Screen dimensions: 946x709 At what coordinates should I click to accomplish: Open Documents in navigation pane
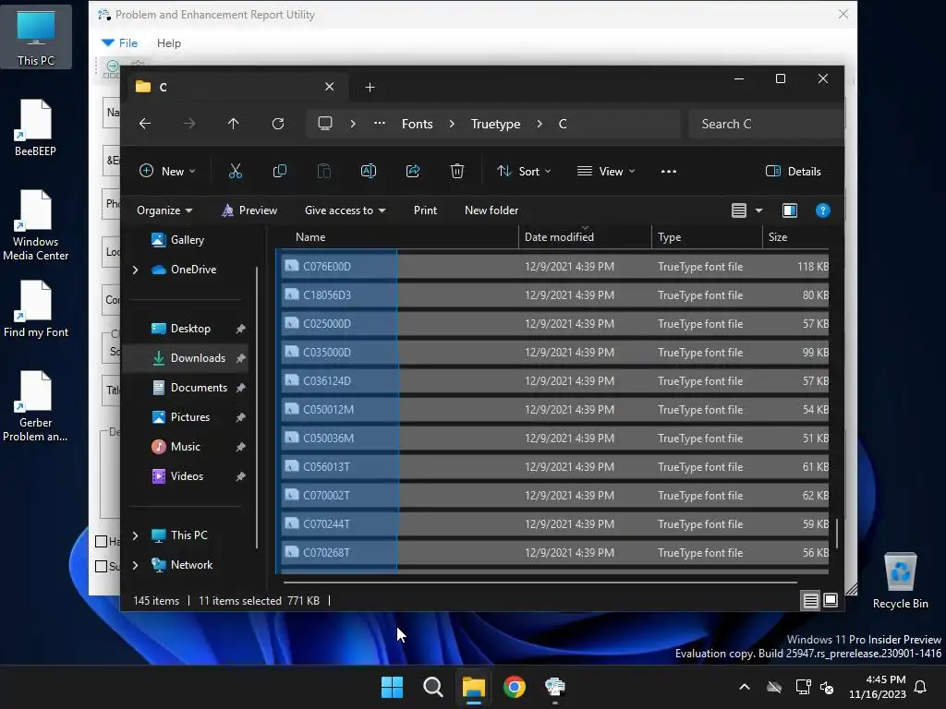(199, 388)
